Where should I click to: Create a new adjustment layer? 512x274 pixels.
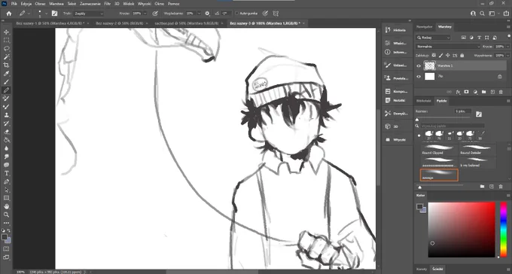475,92
